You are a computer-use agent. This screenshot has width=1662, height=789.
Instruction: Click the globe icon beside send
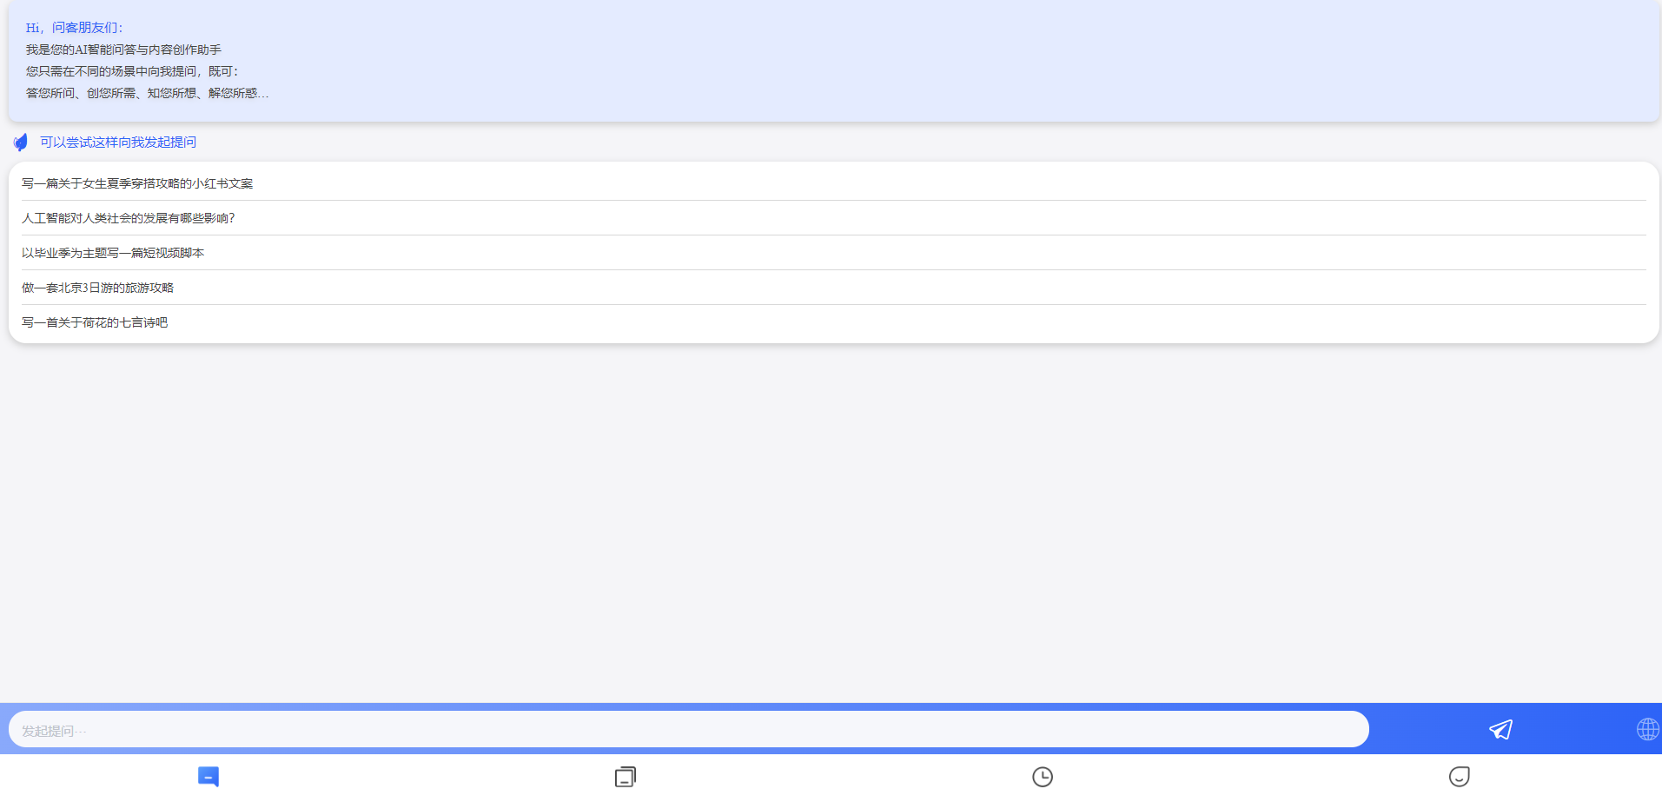[1647, 729]
